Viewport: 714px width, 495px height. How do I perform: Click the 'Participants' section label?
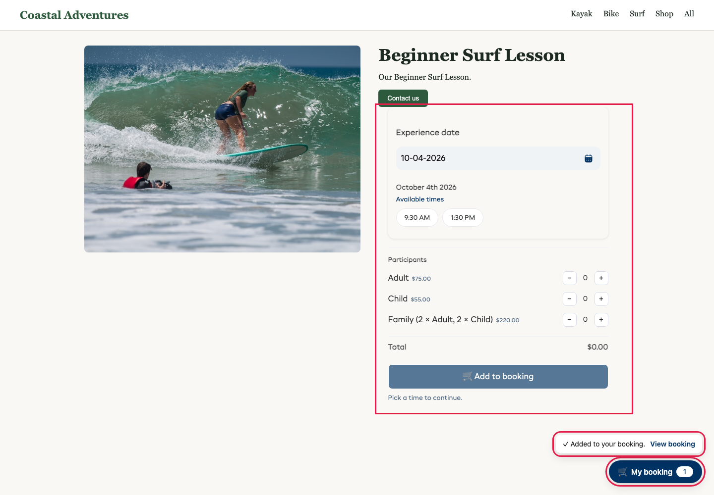407,260
